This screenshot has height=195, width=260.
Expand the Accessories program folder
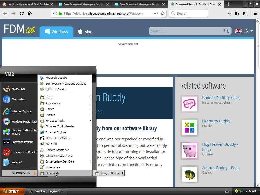click(65, 103)
